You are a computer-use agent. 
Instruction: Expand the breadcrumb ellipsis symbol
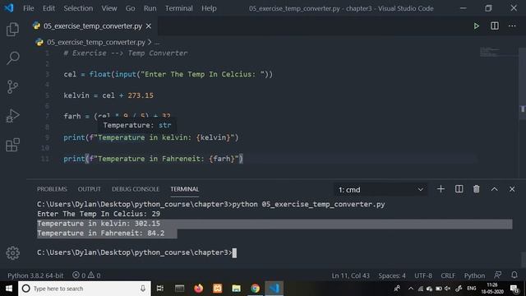point(157,42)
